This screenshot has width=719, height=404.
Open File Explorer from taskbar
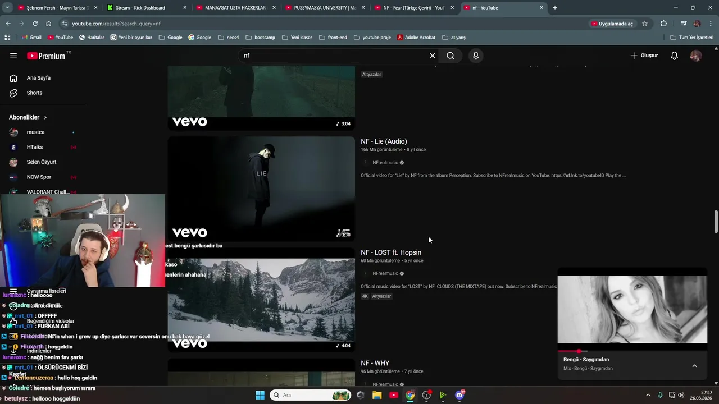coord(377,395)
